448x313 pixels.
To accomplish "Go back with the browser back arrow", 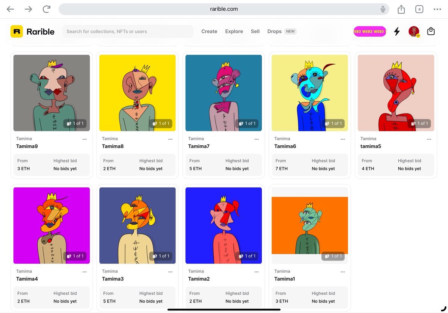I will (10, 9).
